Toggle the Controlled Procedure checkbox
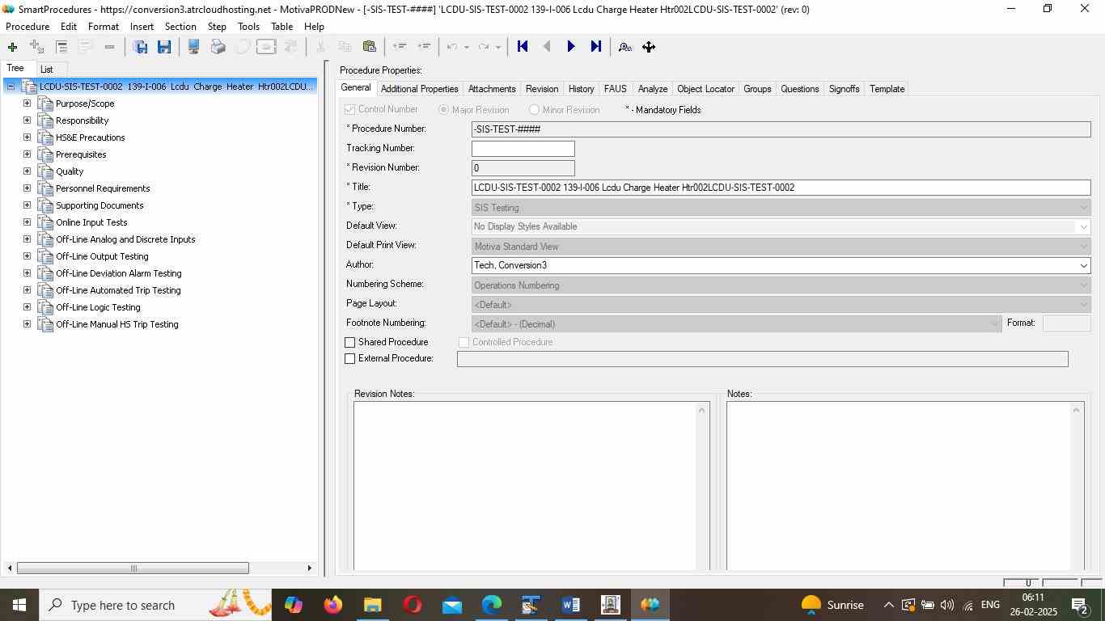The image size is (1105, 621). [464, 343]
